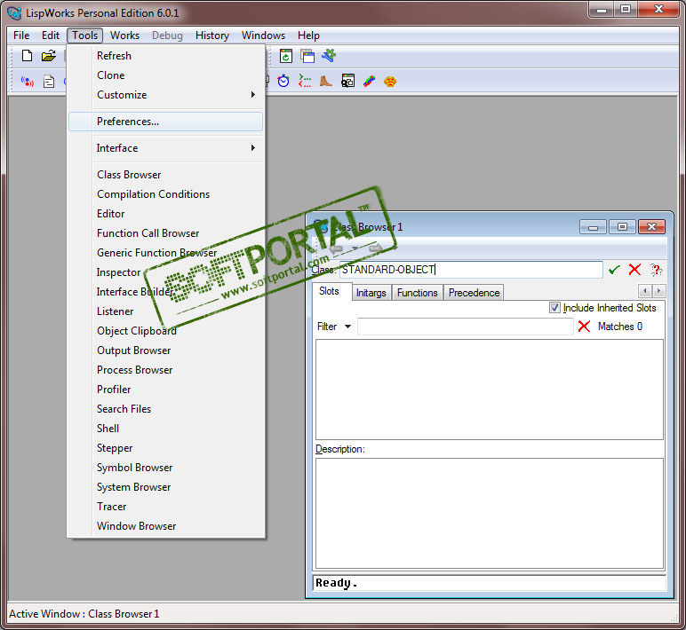686x630 pixels.
Task: Switch to the Initargs tab
Action: pos(371,293)
